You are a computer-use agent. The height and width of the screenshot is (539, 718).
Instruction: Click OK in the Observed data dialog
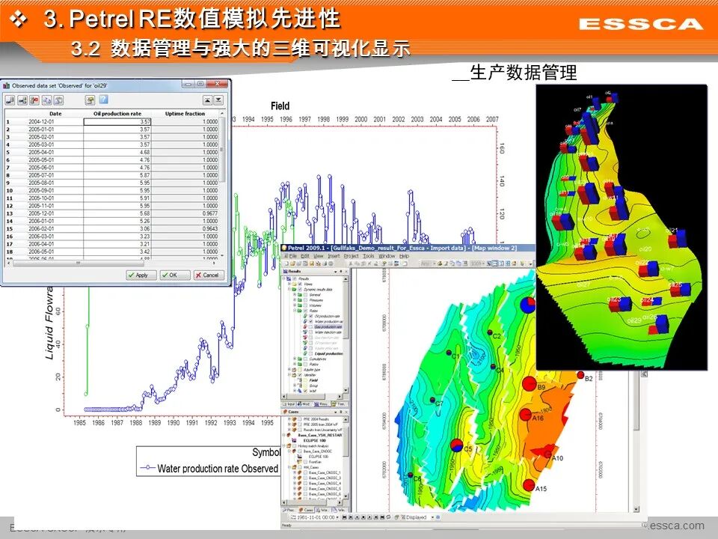174,275
